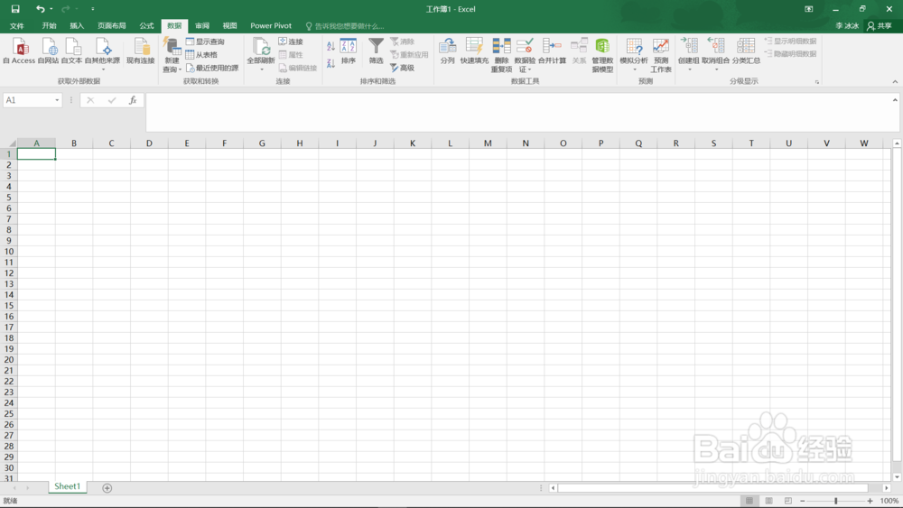Click the 数据验证 data validation icon
This screenshot has height=508, width=903.
[525, 46]
